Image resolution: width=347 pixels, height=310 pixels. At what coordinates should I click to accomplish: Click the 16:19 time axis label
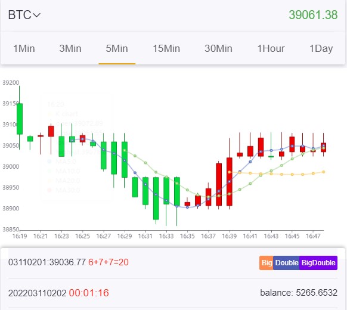pyautogui.click(x=20, y=236)
